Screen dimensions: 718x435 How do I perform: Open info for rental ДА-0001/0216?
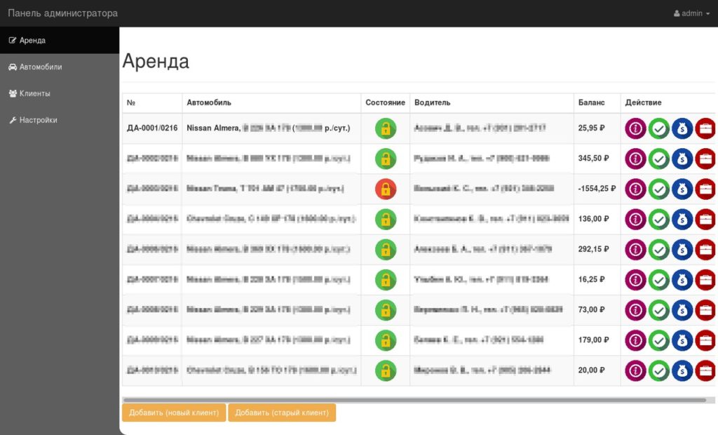[x=635, y=129]
